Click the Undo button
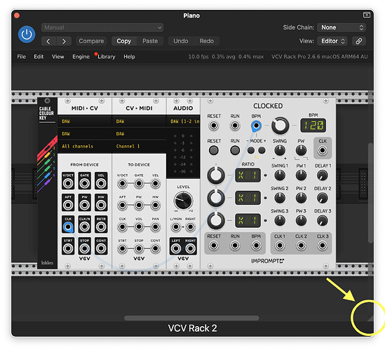 click(181, 41)
